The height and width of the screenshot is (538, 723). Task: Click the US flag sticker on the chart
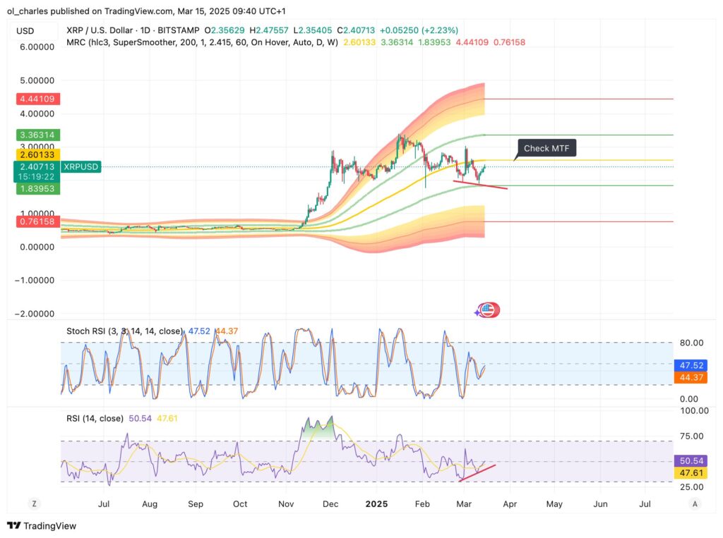489,310
